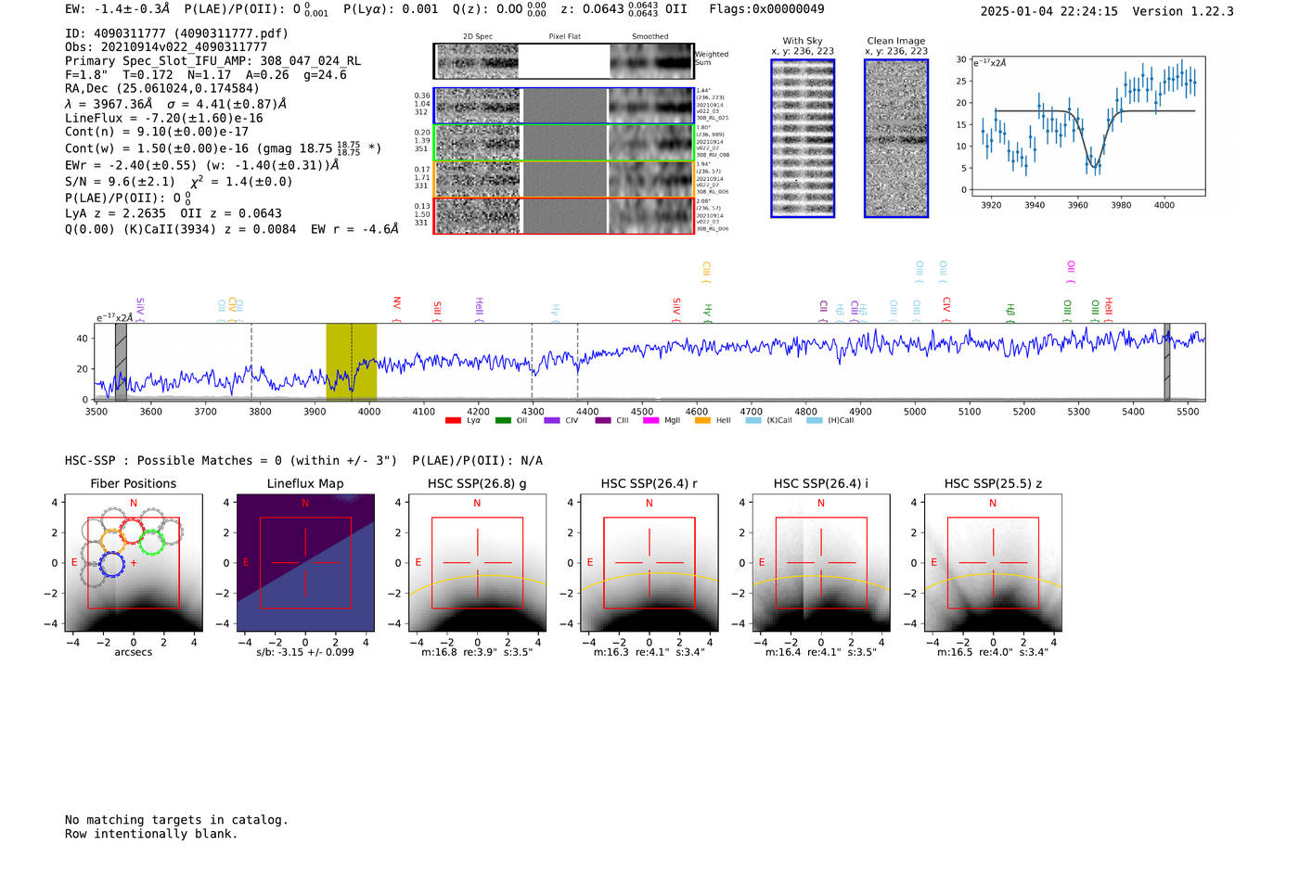The image size is (1299, 884).
Task: Select the orange-bordered fiber pixel flat cutout
Action: (x=565, y=179)
